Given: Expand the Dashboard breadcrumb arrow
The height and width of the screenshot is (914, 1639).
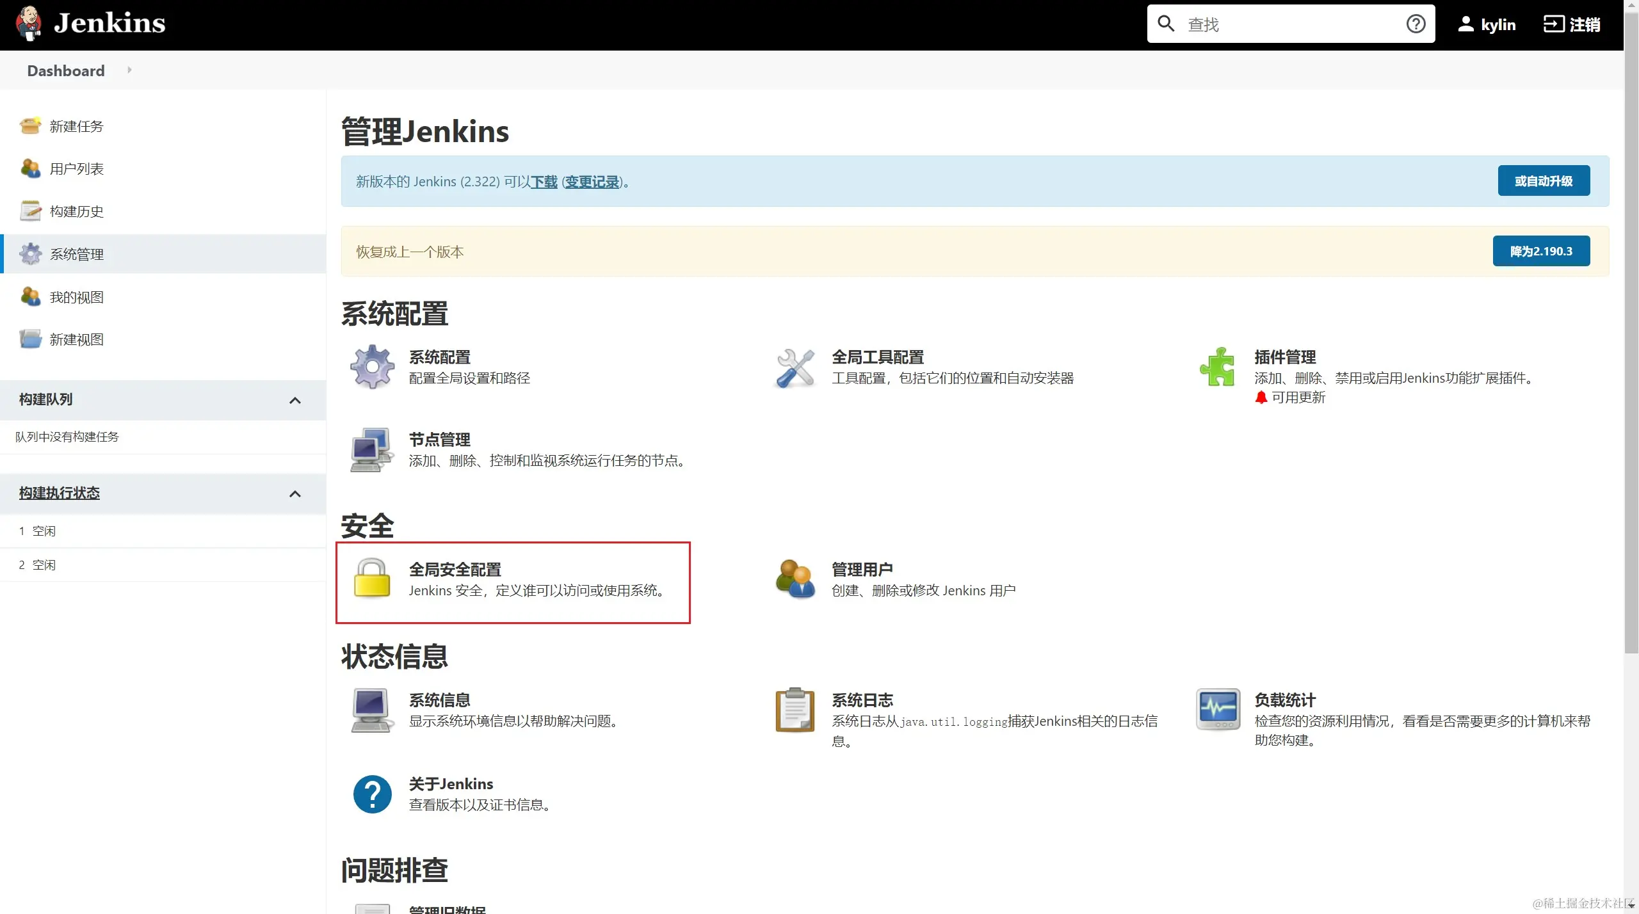Looking at the screenshot, I should point(129,70).
